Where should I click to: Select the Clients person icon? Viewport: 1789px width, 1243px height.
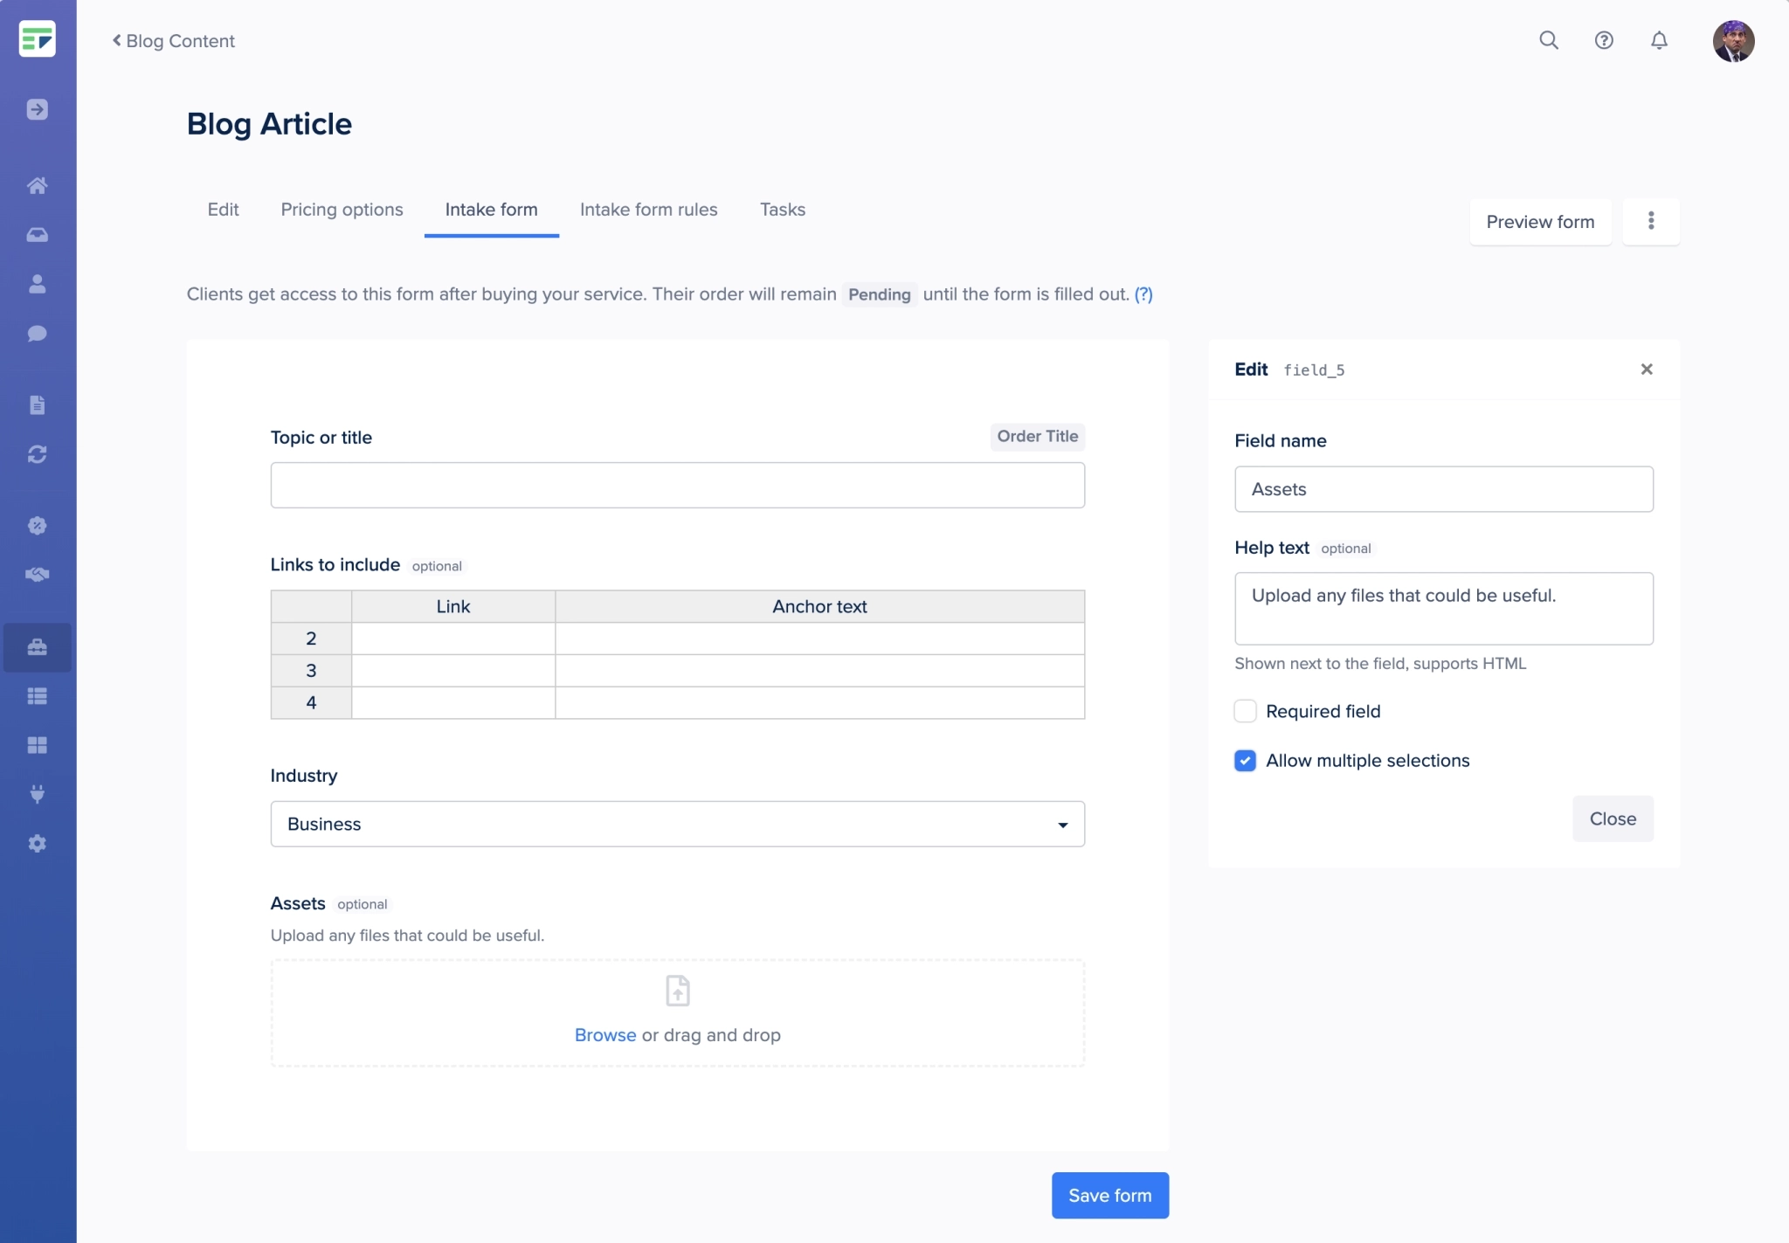coord(37,284)
